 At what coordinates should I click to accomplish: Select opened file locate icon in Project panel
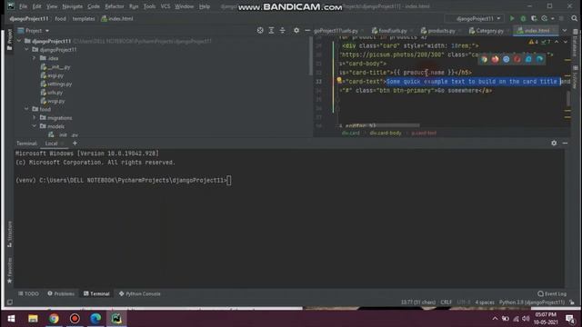(x=260, y=30)
